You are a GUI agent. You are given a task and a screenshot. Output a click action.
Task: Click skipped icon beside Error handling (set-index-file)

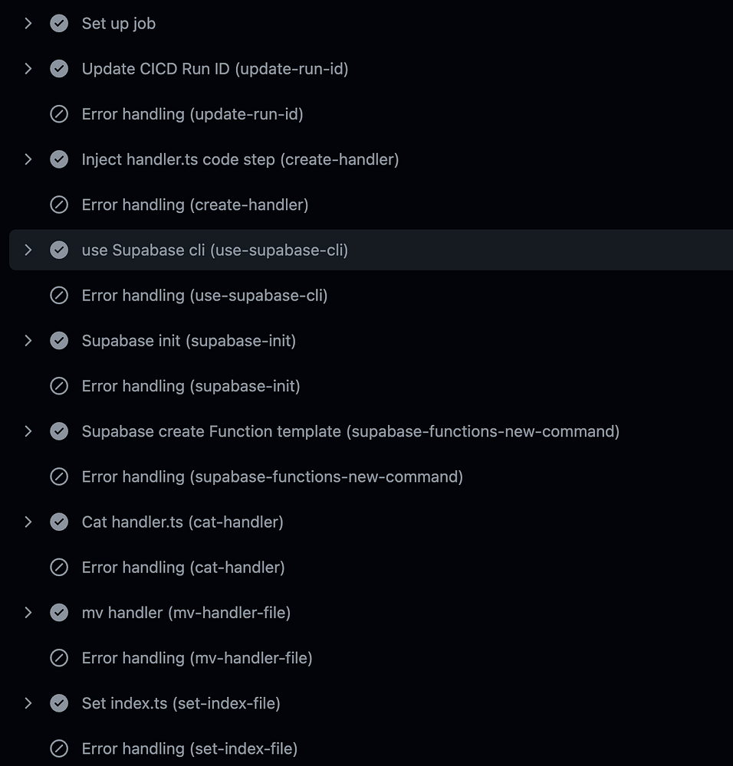point(59,748)
